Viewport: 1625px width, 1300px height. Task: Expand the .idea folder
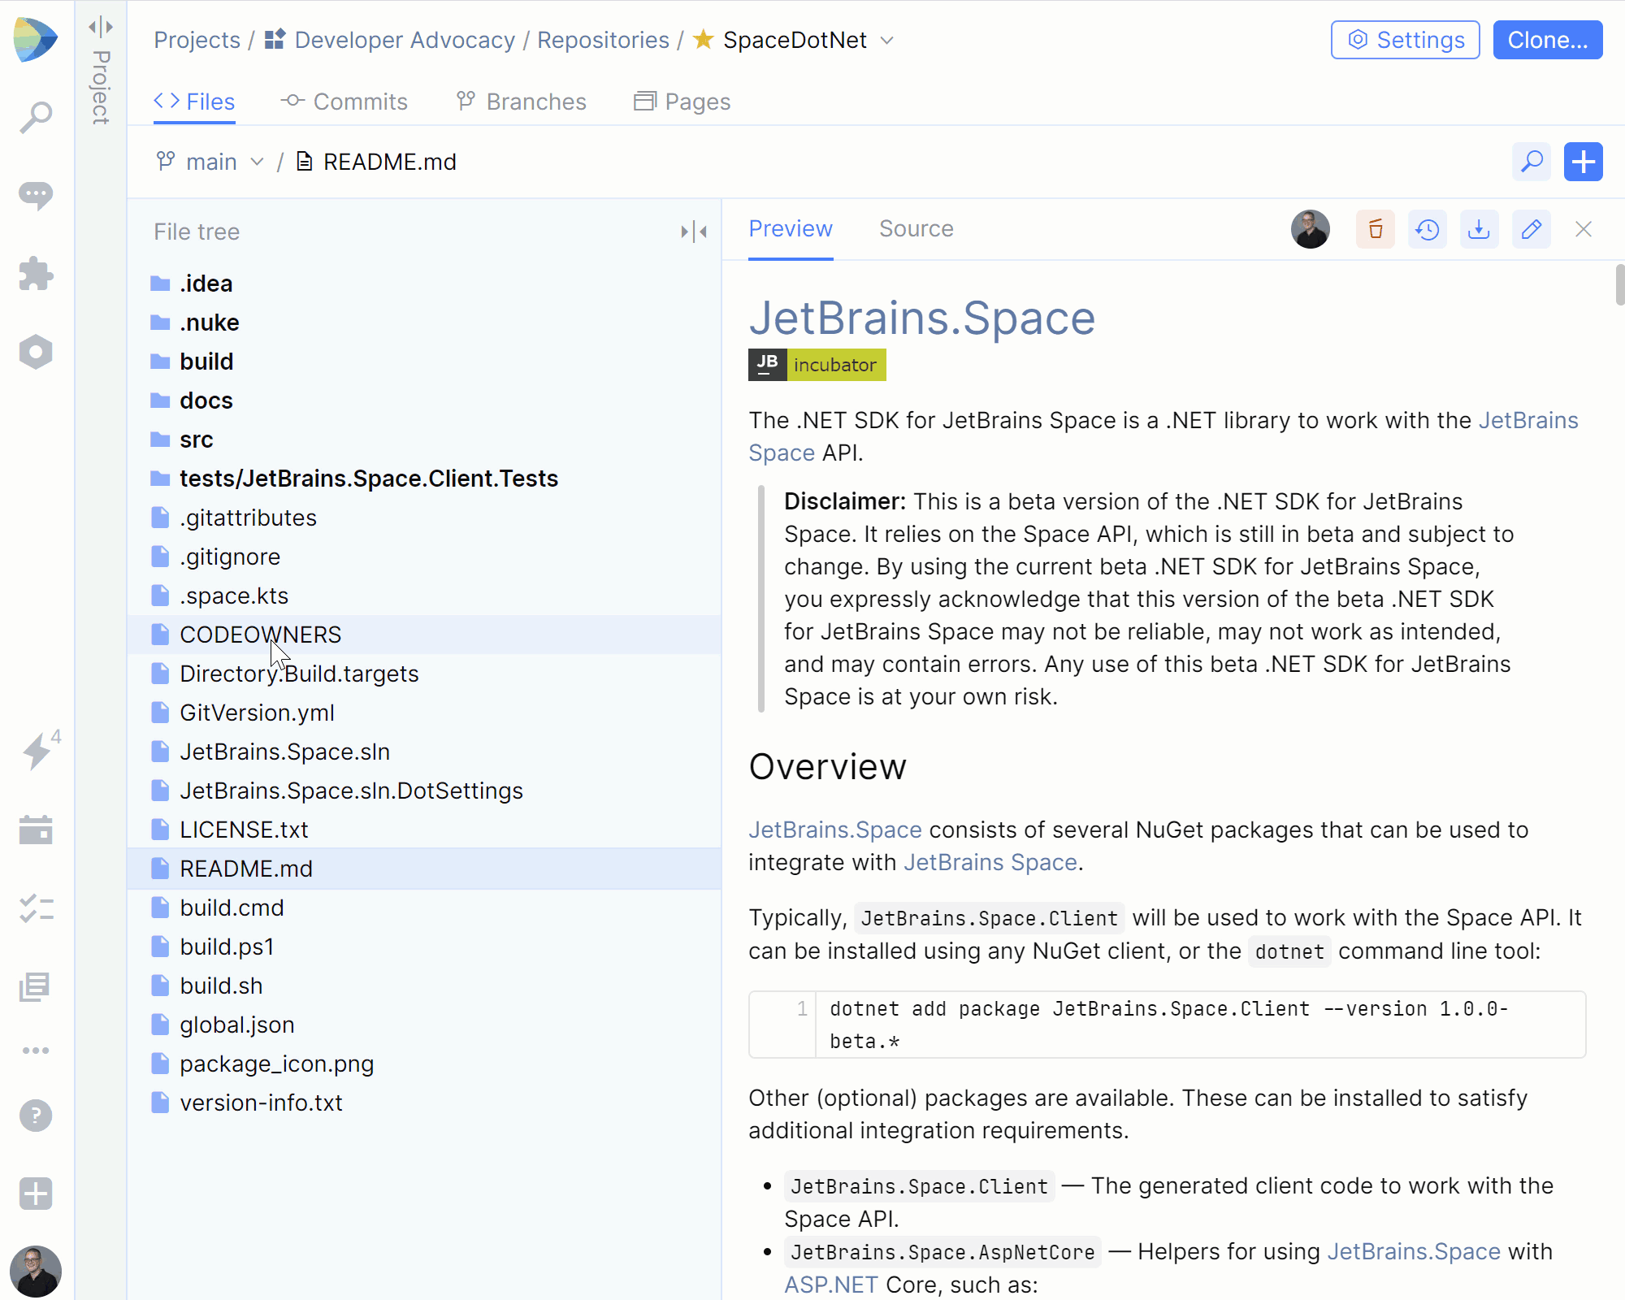click(423, 284)
